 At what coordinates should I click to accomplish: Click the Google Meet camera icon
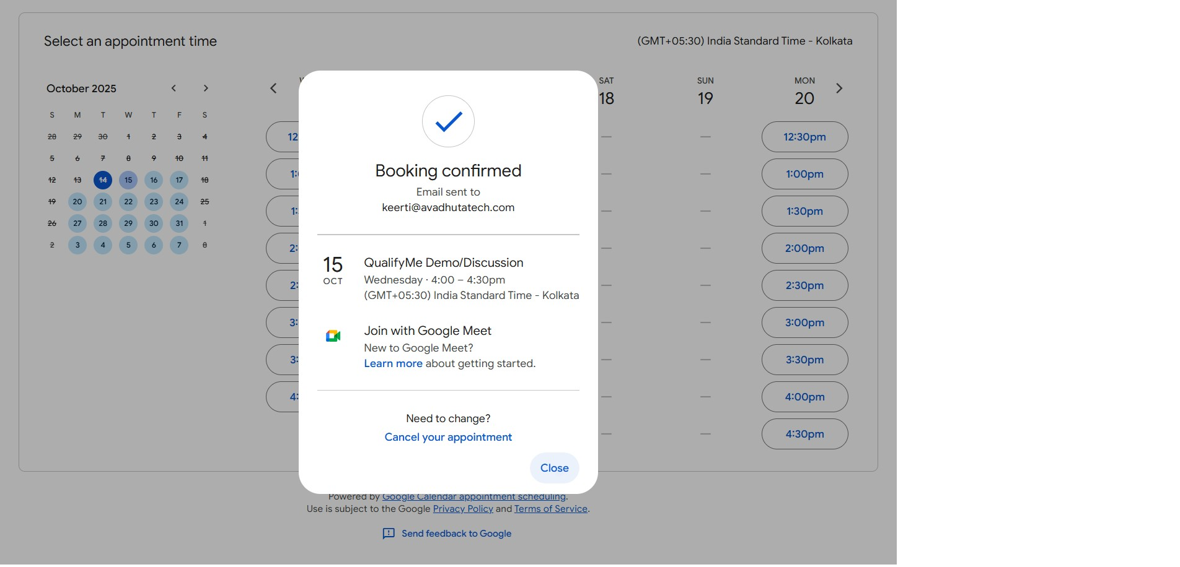point(333,335)
